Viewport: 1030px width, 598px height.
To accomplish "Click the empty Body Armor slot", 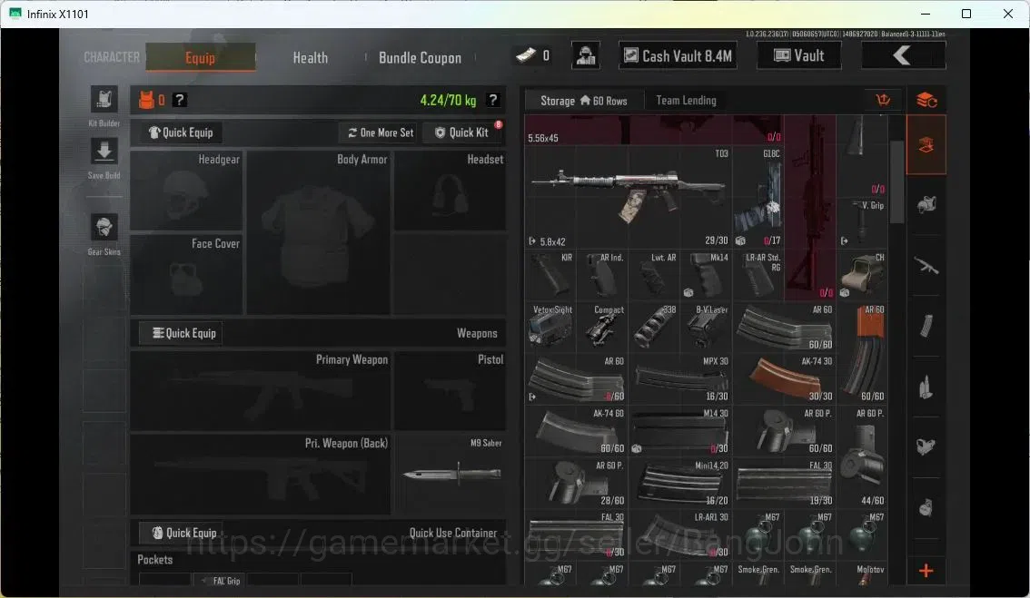I will point(319,232).
